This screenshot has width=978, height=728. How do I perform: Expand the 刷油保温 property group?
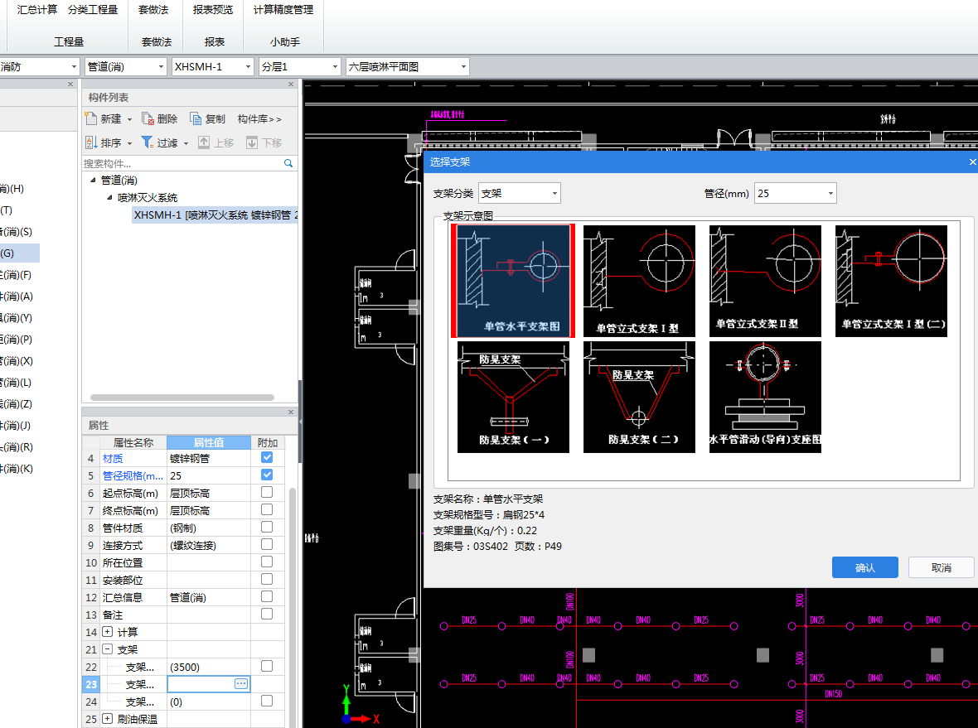pyautogui.click(x=107, y=719)
